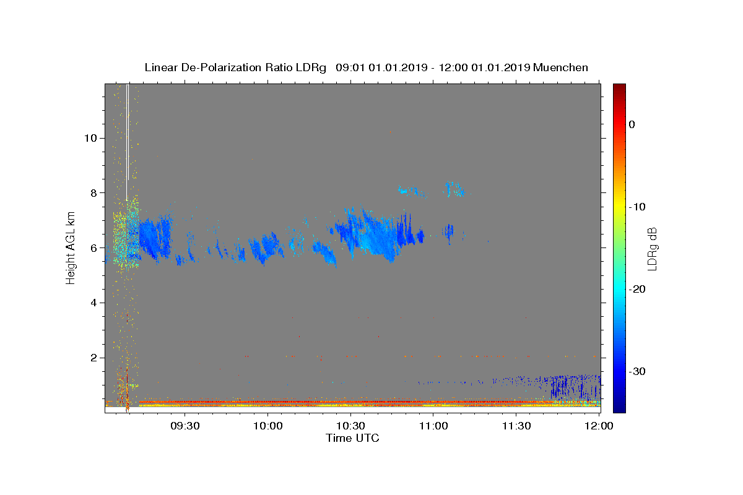Screen dimensions: 743x495
Task: Click the 12:00 time tick label
Action: (x=599, y=426)
